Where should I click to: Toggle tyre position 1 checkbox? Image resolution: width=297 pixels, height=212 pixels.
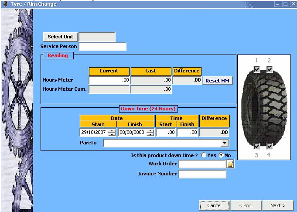257,69
